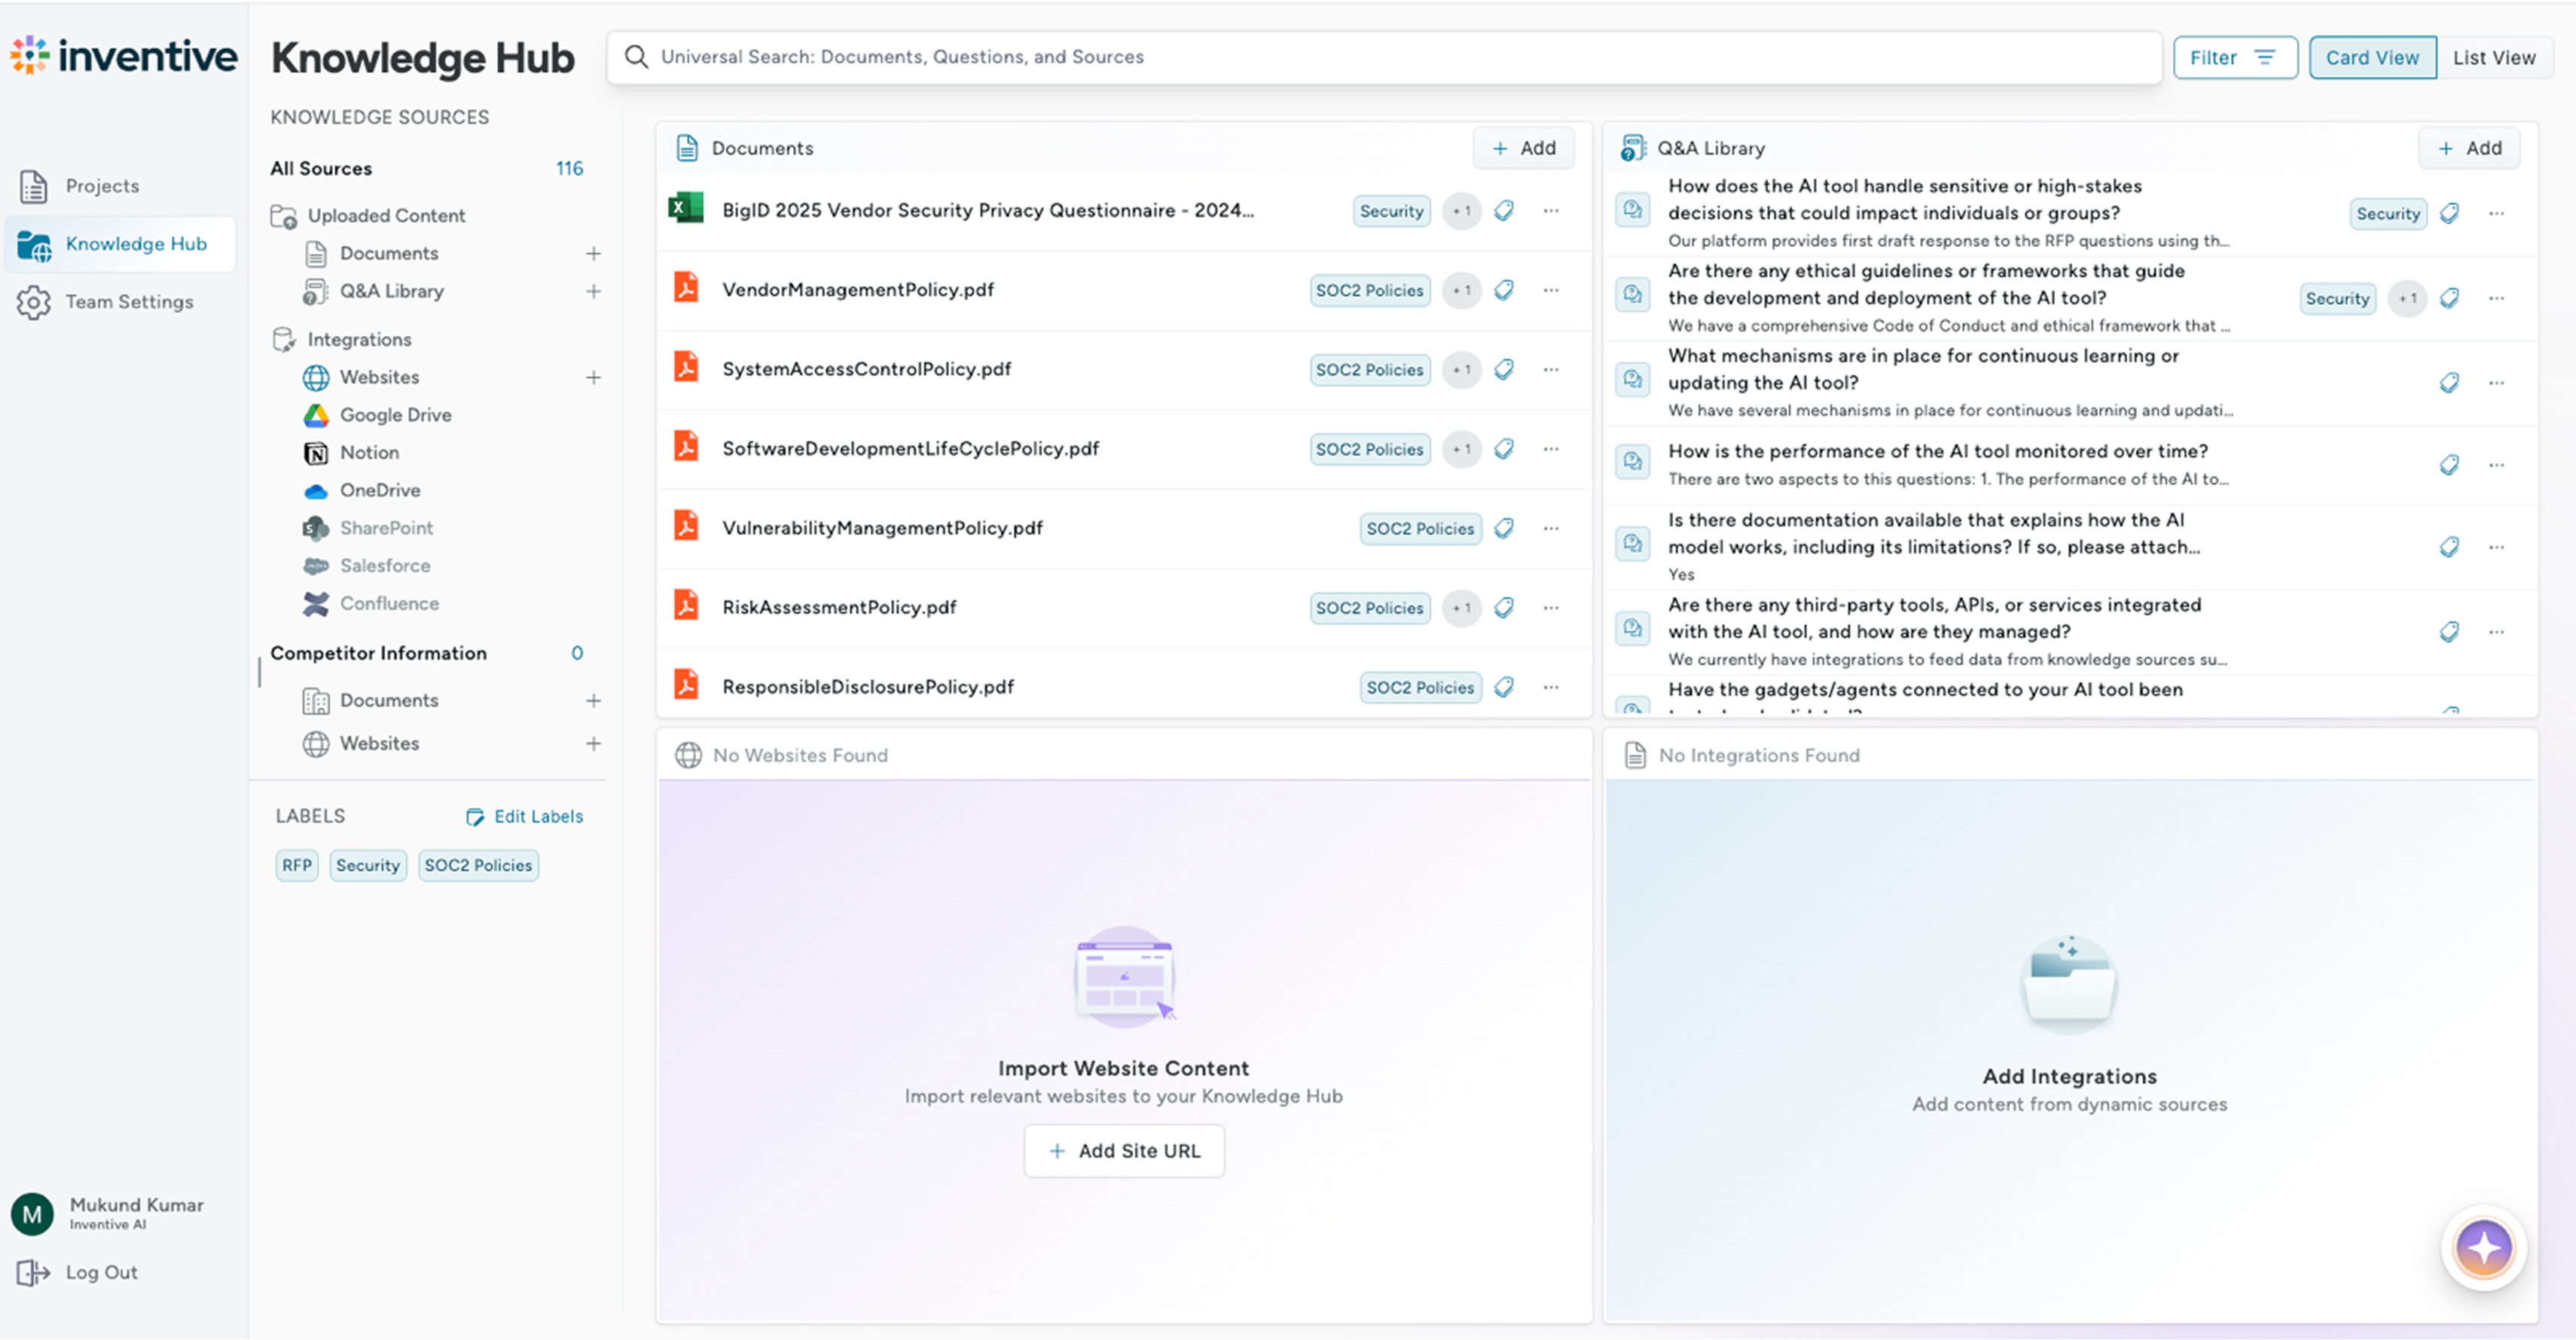
Task: Toggle the Security label filter chip
Action: click(367, 865)
